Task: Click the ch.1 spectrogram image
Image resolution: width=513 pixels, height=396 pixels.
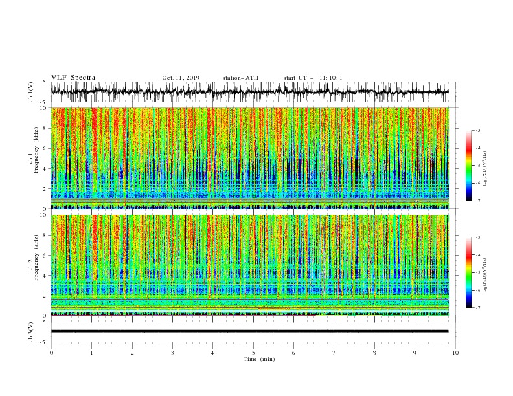Action: pyautogui.click(x=249, y=158)
